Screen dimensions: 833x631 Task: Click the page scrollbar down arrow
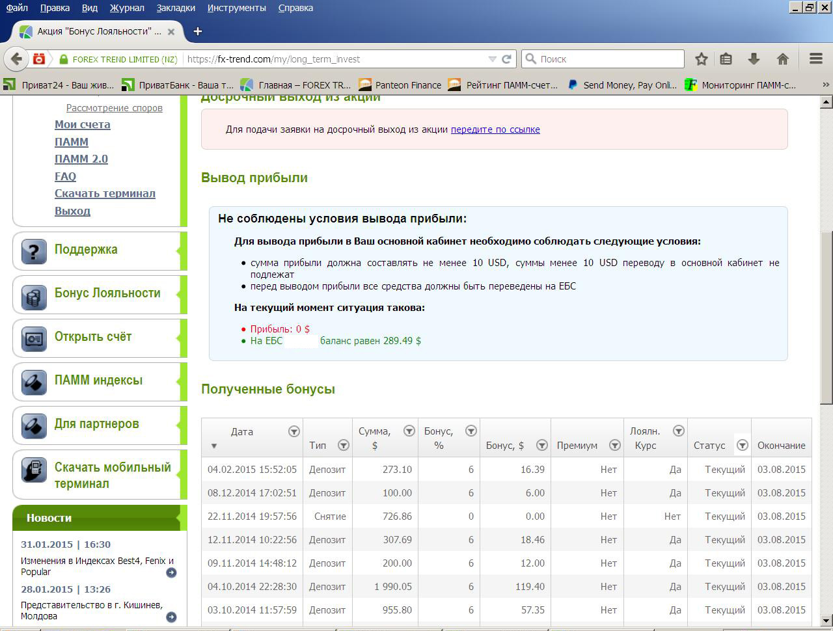[x=826, y=620]
